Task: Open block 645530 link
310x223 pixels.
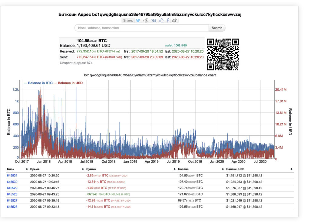Action: pos(12,182)
